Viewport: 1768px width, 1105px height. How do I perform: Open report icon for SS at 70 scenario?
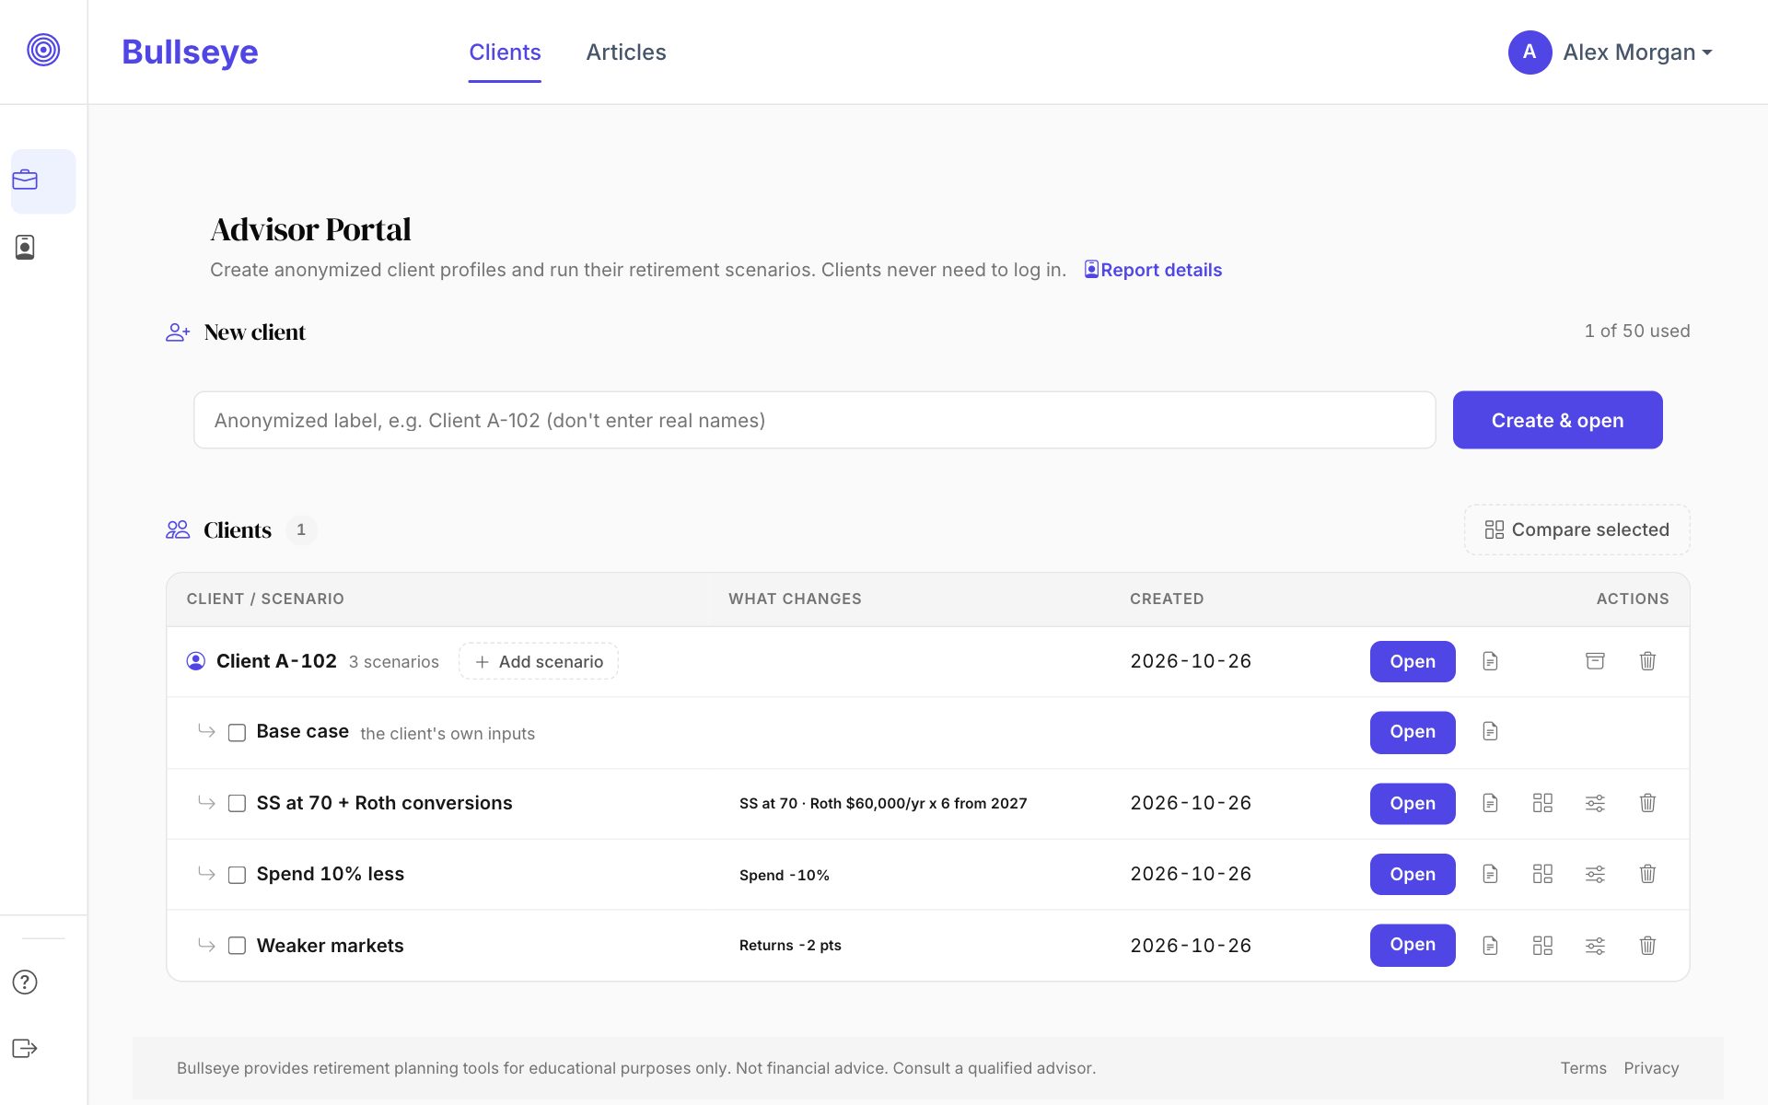(1490, 803)
